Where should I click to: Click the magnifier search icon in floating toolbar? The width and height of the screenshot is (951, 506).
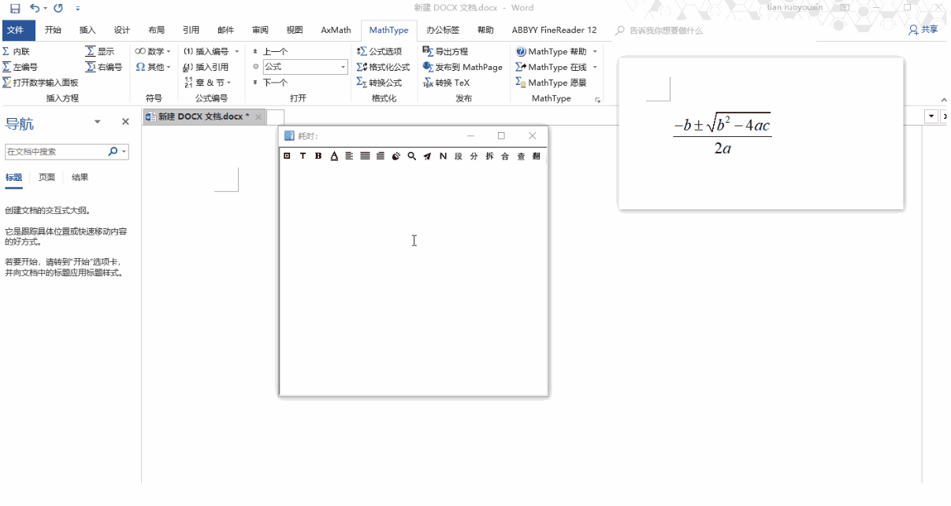pos(411,156)
